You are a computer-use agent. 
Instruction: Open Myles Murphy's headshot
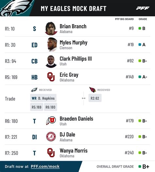click(52, 44)
